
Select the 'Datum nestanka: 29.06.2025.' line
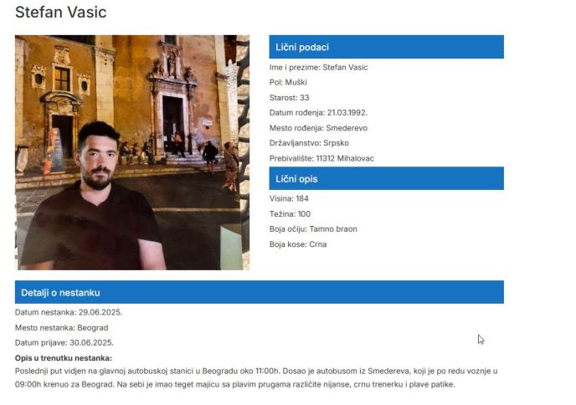(69, 312)
